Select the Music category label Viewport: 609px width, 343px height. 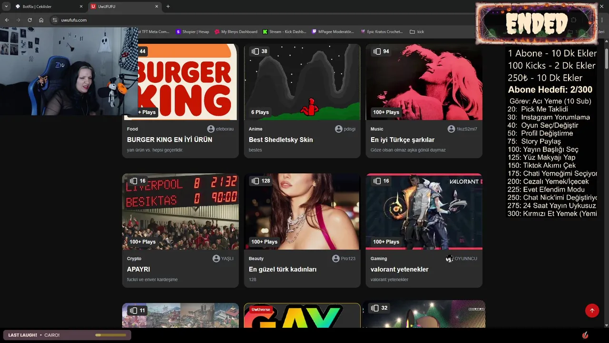point(377,129)
